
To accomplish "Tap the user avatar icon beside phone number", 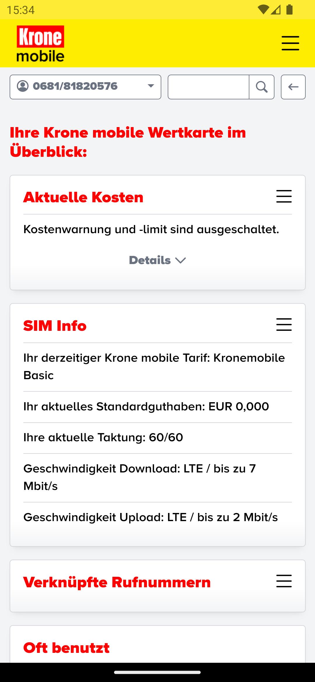I will (23, 86).
